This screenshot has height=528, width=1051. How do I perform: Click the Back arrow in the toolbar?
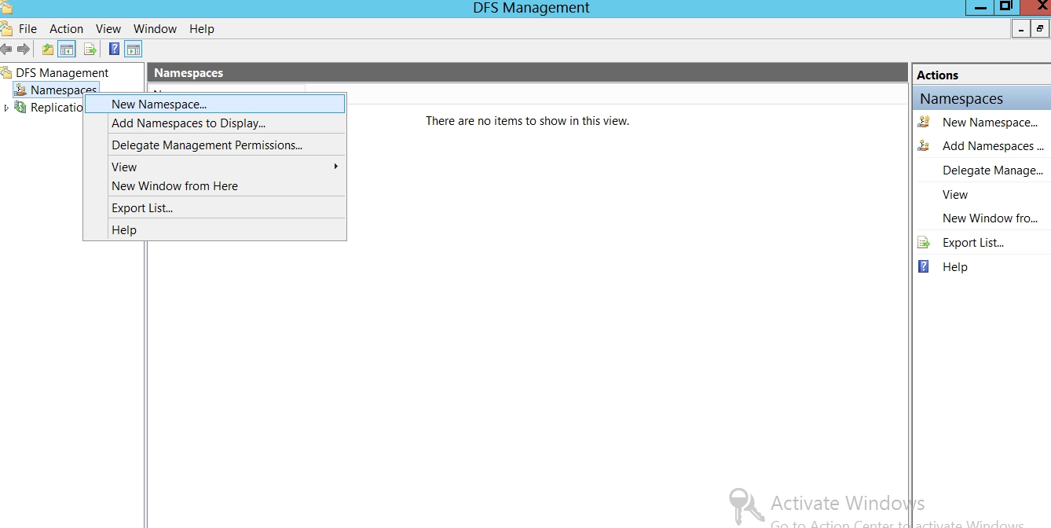[x=6, y=49]
